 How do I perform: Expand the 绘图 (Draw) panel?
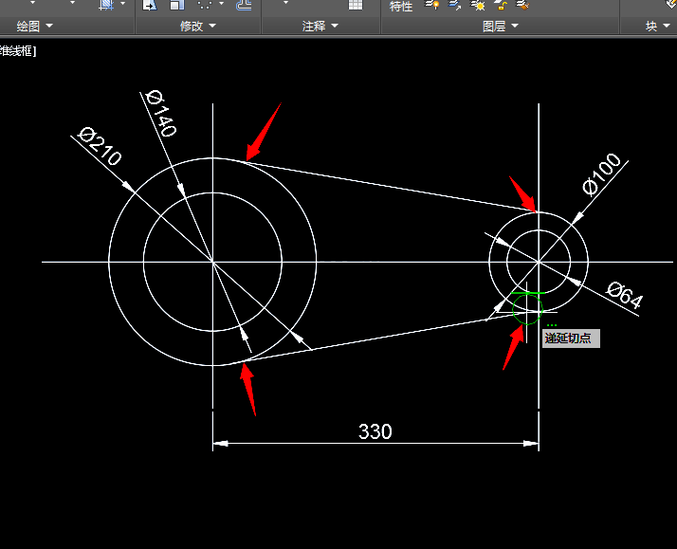[34, 26]
